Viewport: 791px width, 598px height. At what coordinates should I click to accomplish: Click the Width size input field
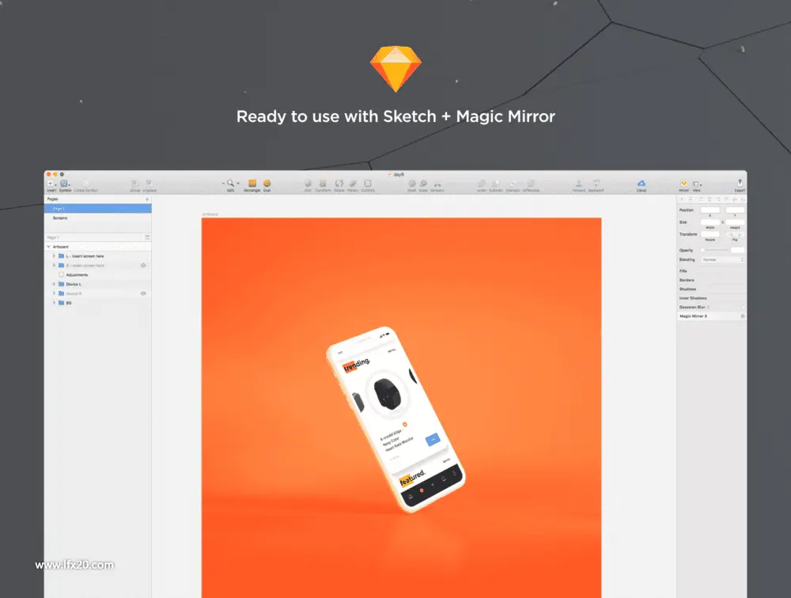710,222
